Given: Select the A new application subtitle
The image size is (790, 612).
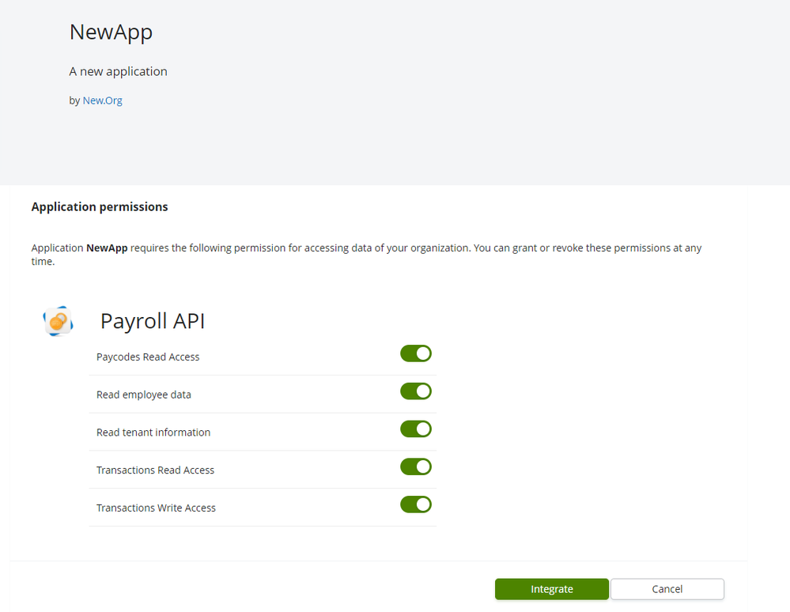Looking at the screenshot, I should point(118,71).
